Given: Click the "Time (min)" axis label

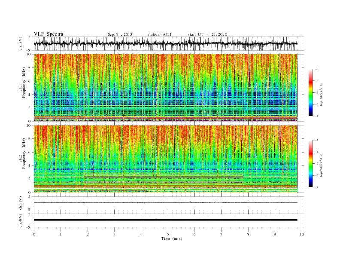Looking at the screenshot, I should tap(172, 239).
